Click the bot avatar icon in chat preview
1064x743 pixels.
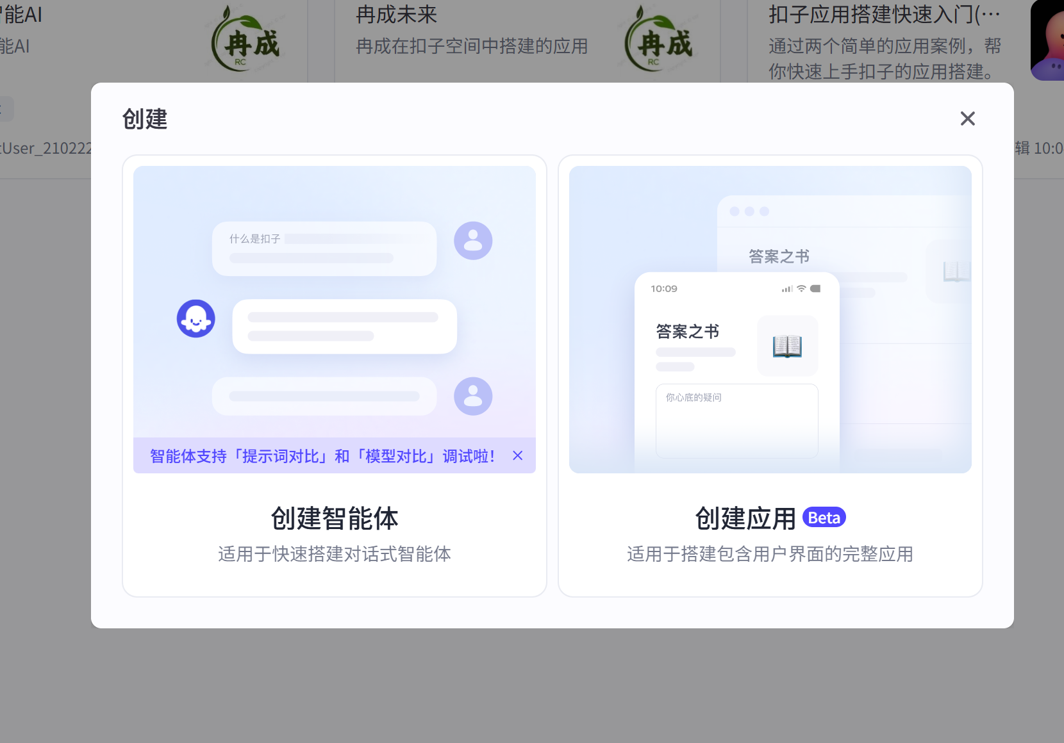[196, 318]
